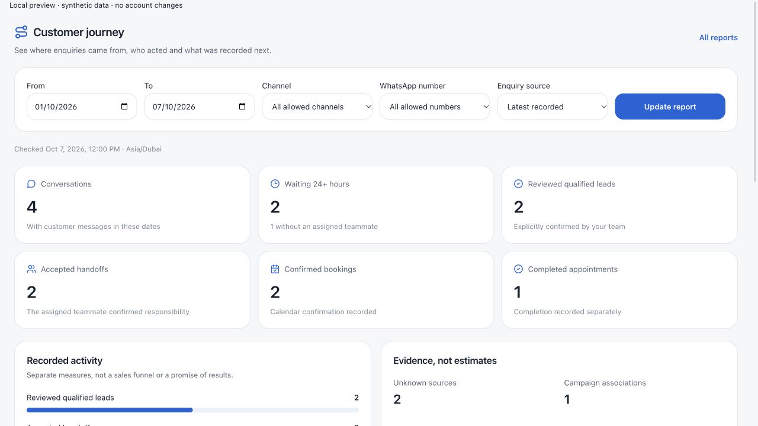This screenshot has height=426, width=758.
Task: Click the Customer journey route icon
Action: (21, 32)
